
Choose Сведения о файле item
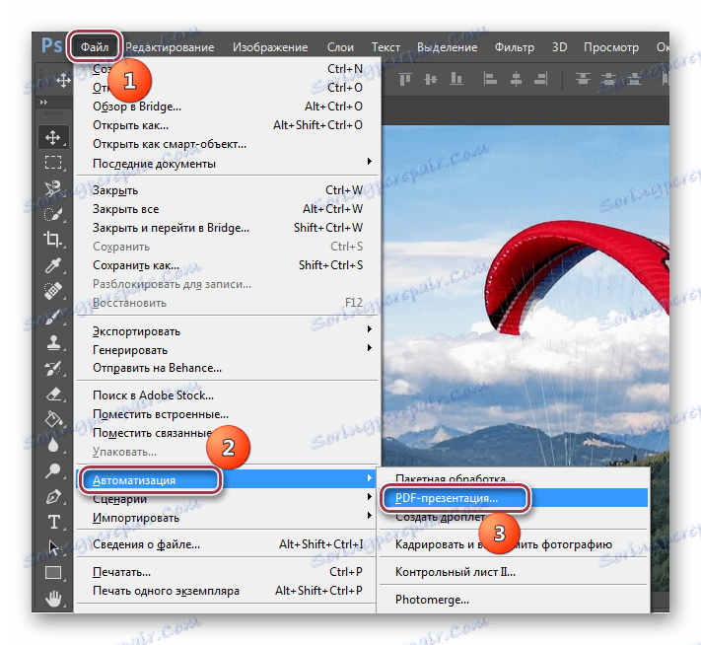tap(227, 544)
